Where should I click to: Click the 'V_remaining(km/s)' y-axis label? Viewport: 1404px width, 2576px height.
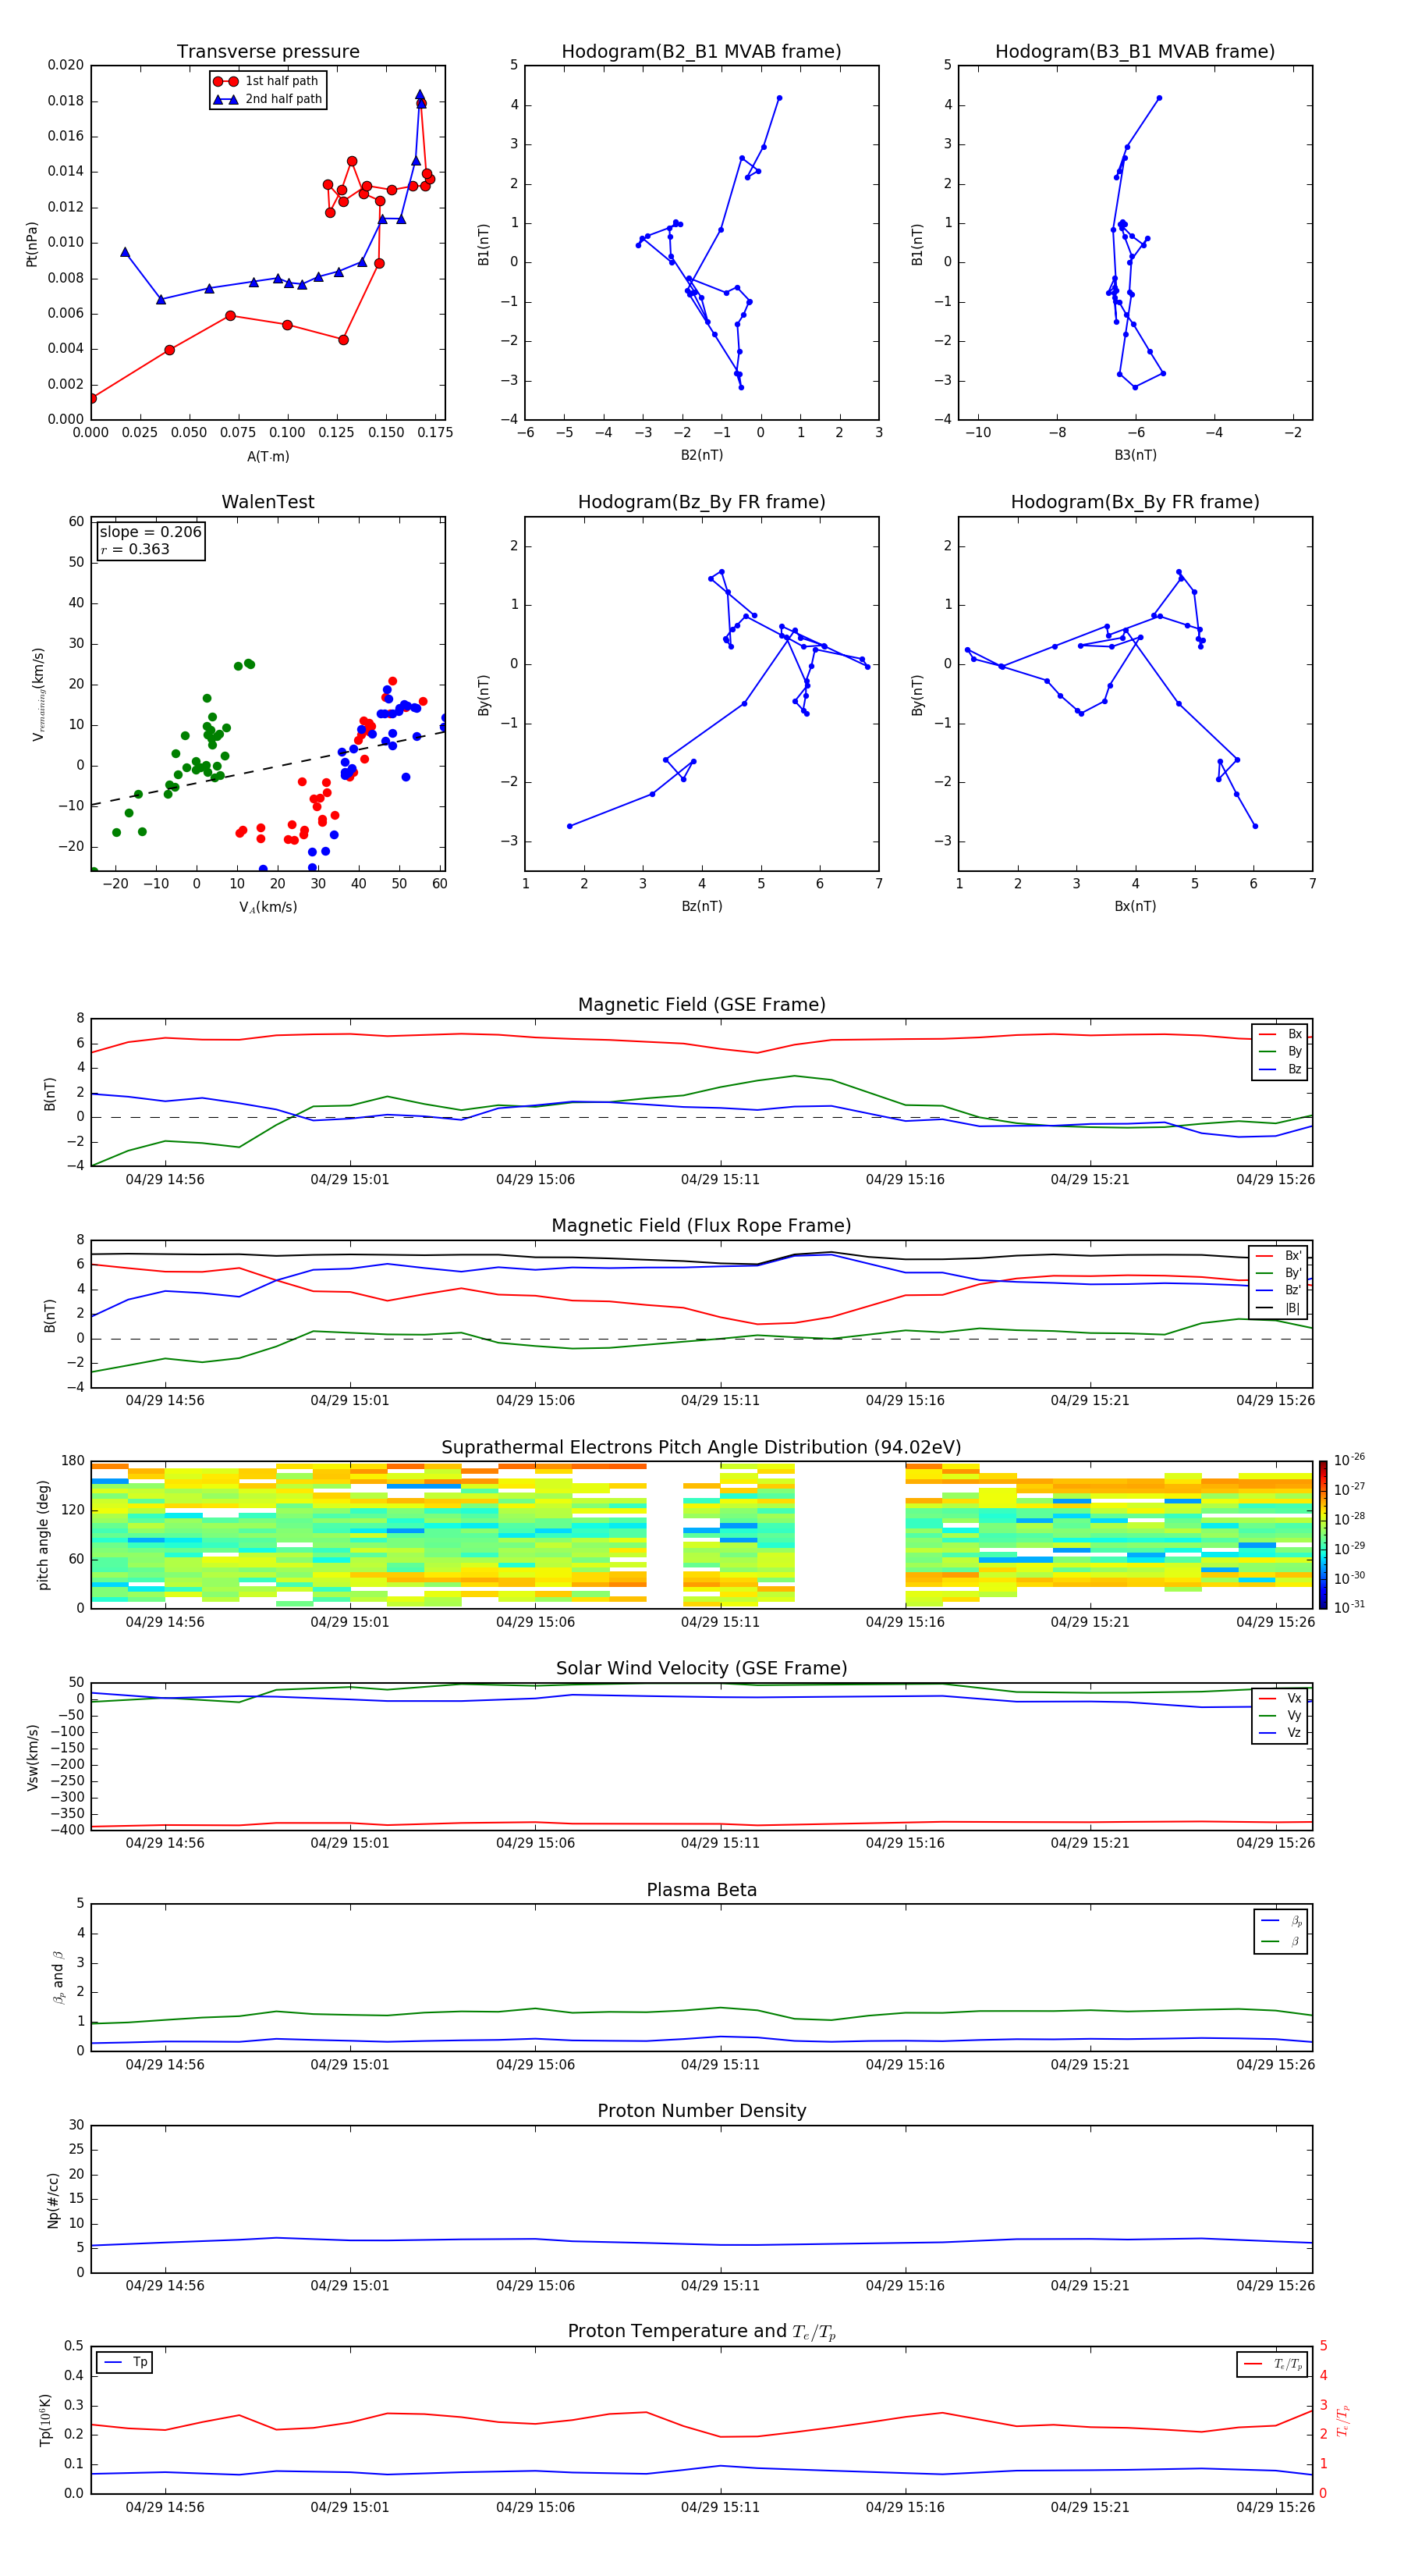coord(38,694)
